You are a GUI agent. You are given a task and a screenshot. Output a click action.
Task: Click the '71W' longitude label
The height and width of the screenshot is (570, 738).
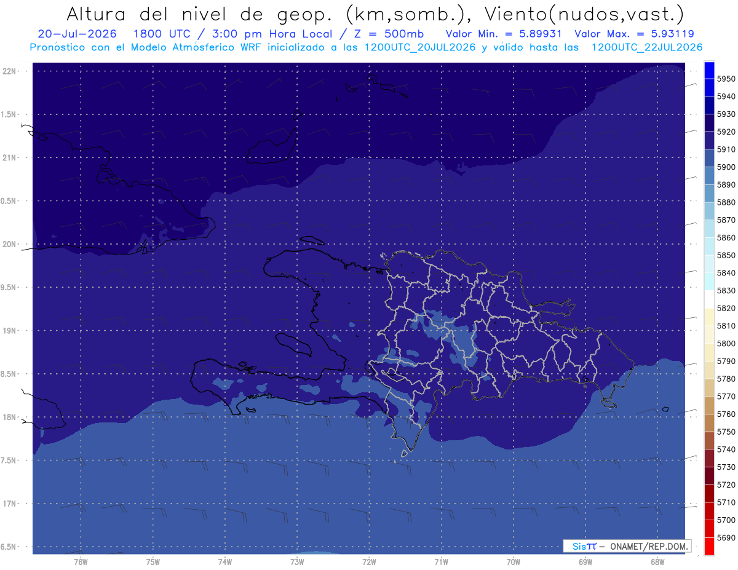(x=441, y=562)
